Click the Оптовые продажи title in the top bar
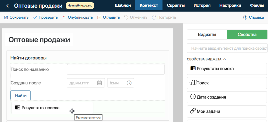This screenshot has width=268, height=122. (x=38, y=6)
